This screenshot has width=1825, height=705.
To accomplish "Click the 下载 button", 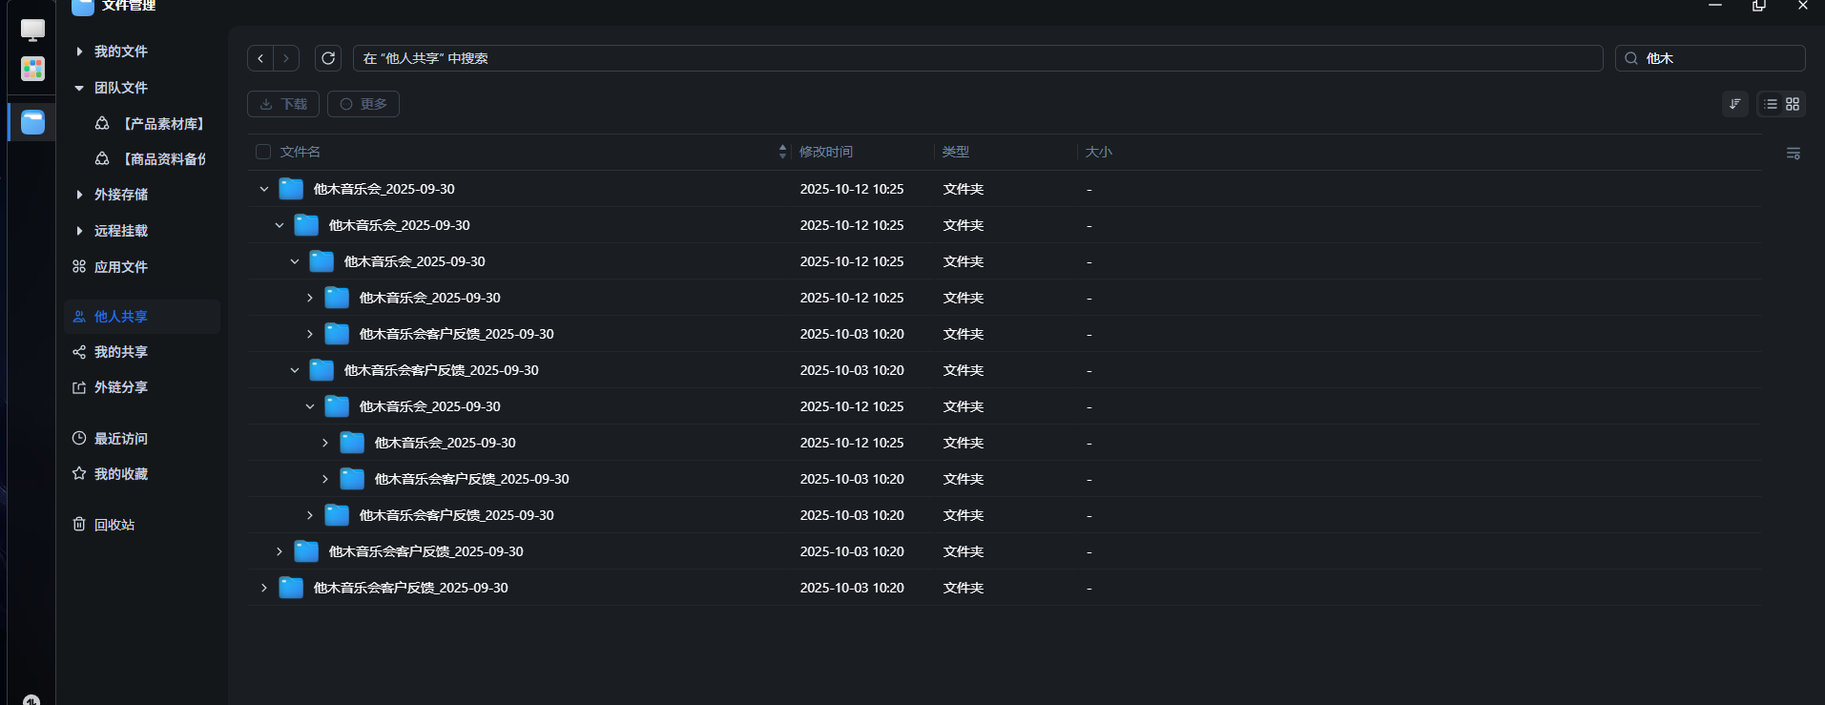I will (283, 104).
